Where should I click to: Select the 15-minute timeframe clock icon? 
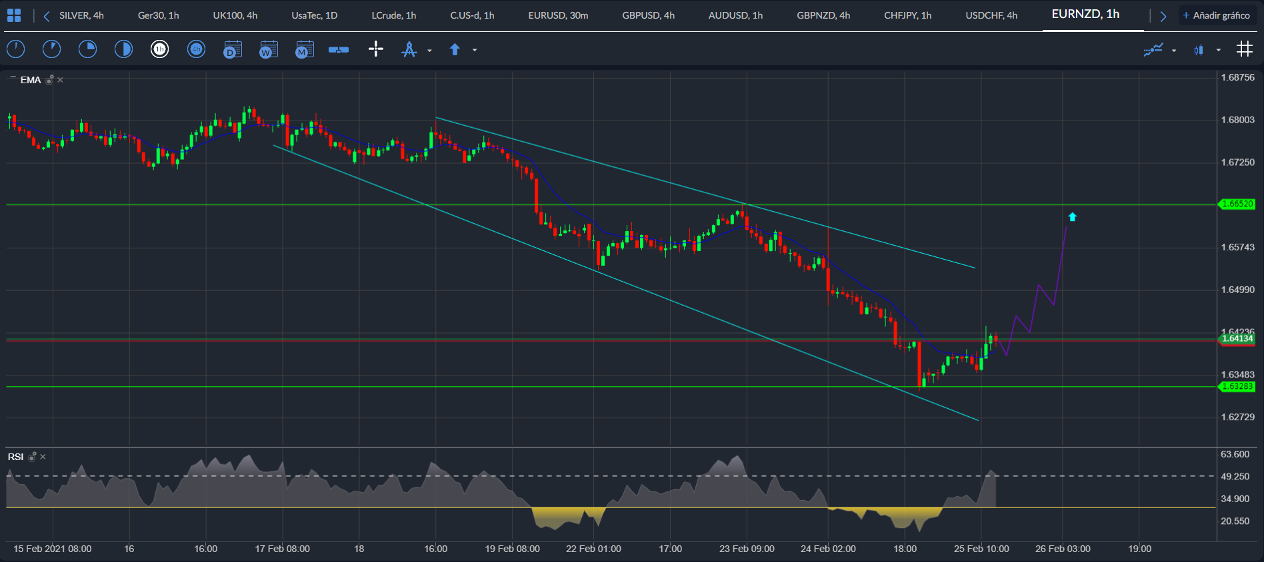[87, 49]
